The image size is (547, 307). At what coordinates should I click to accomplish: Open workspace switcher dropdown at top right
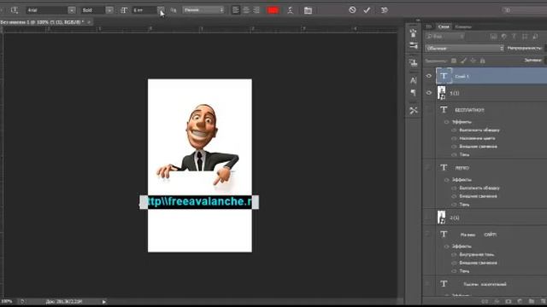(x=524, y=10)
